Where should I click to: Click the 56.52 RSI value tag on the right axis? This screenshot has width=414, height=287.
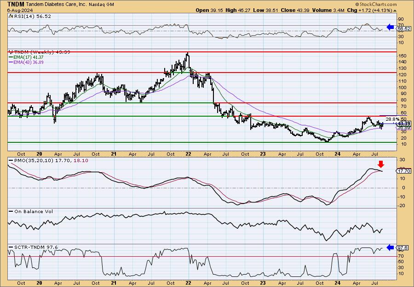tap(404, 29)
